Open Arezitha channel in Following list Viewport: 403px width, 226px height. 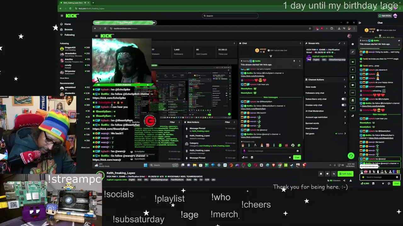(x=75, y=60)
